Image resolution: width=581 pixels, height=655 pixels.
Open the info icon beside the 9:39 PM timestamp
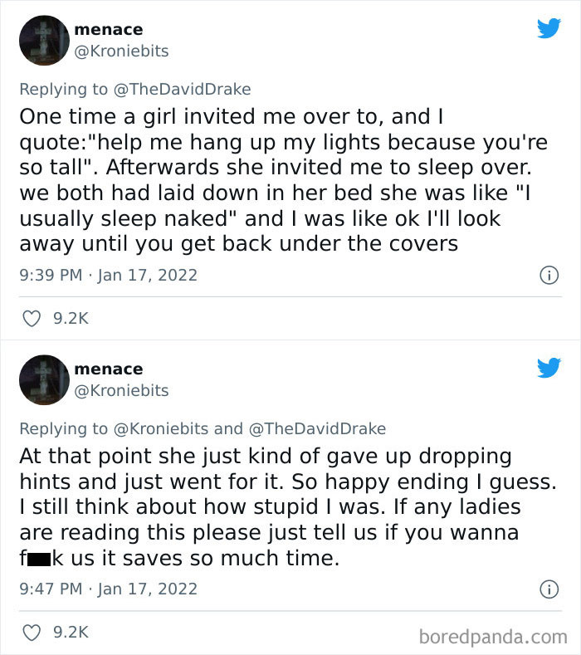(x=549, y=275)
